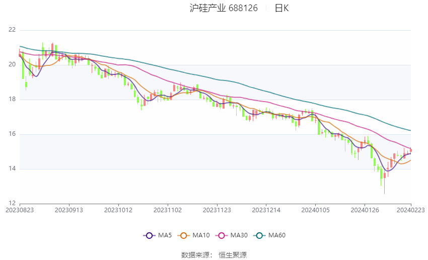Open the 恒生聚源 data source name
The width and height of the screenshot is (428, 260).
(233, 255)
